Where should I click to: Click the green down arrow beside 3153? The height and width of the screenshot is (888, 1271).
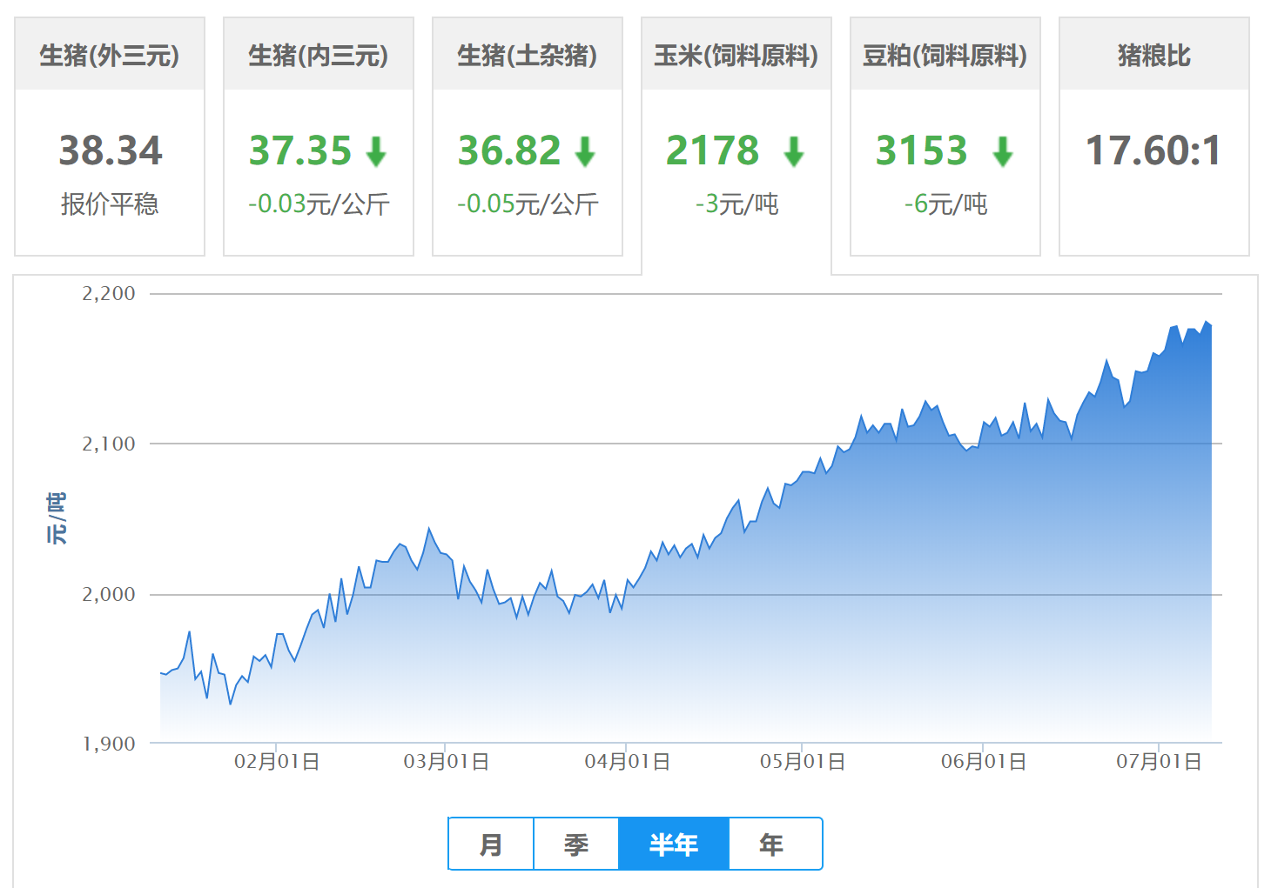(x=1003, y=151)
